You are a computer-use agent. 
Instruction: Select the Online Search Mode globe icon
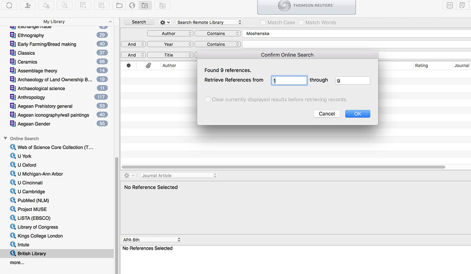coord(132,5)
